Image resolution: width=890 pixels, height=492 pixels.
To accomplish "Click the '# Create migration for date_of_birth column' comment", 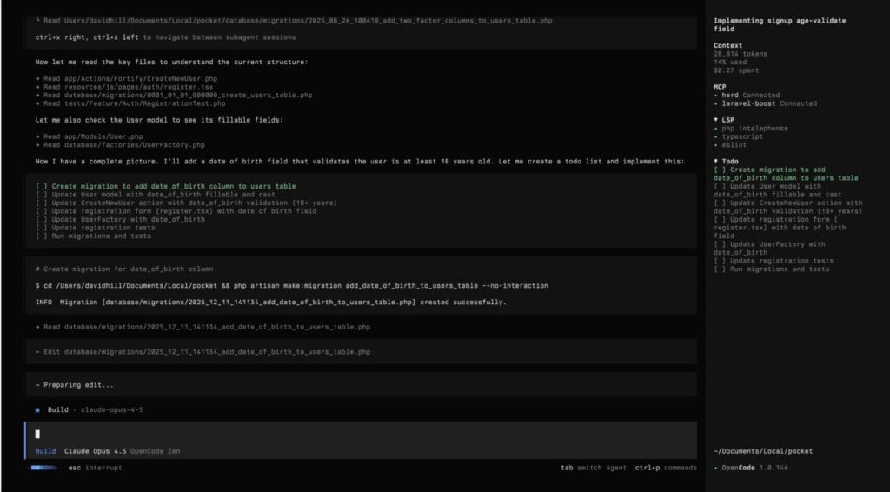I will tap(123, 269).
